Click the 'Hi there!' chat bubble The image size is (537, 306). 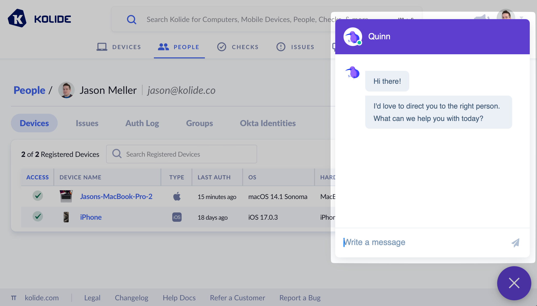pos(387,81)
